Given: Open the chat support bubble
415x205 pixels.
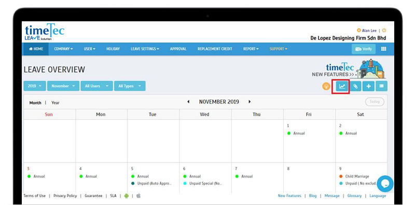Looking at the screenshot, I should (x=385, y=184).
